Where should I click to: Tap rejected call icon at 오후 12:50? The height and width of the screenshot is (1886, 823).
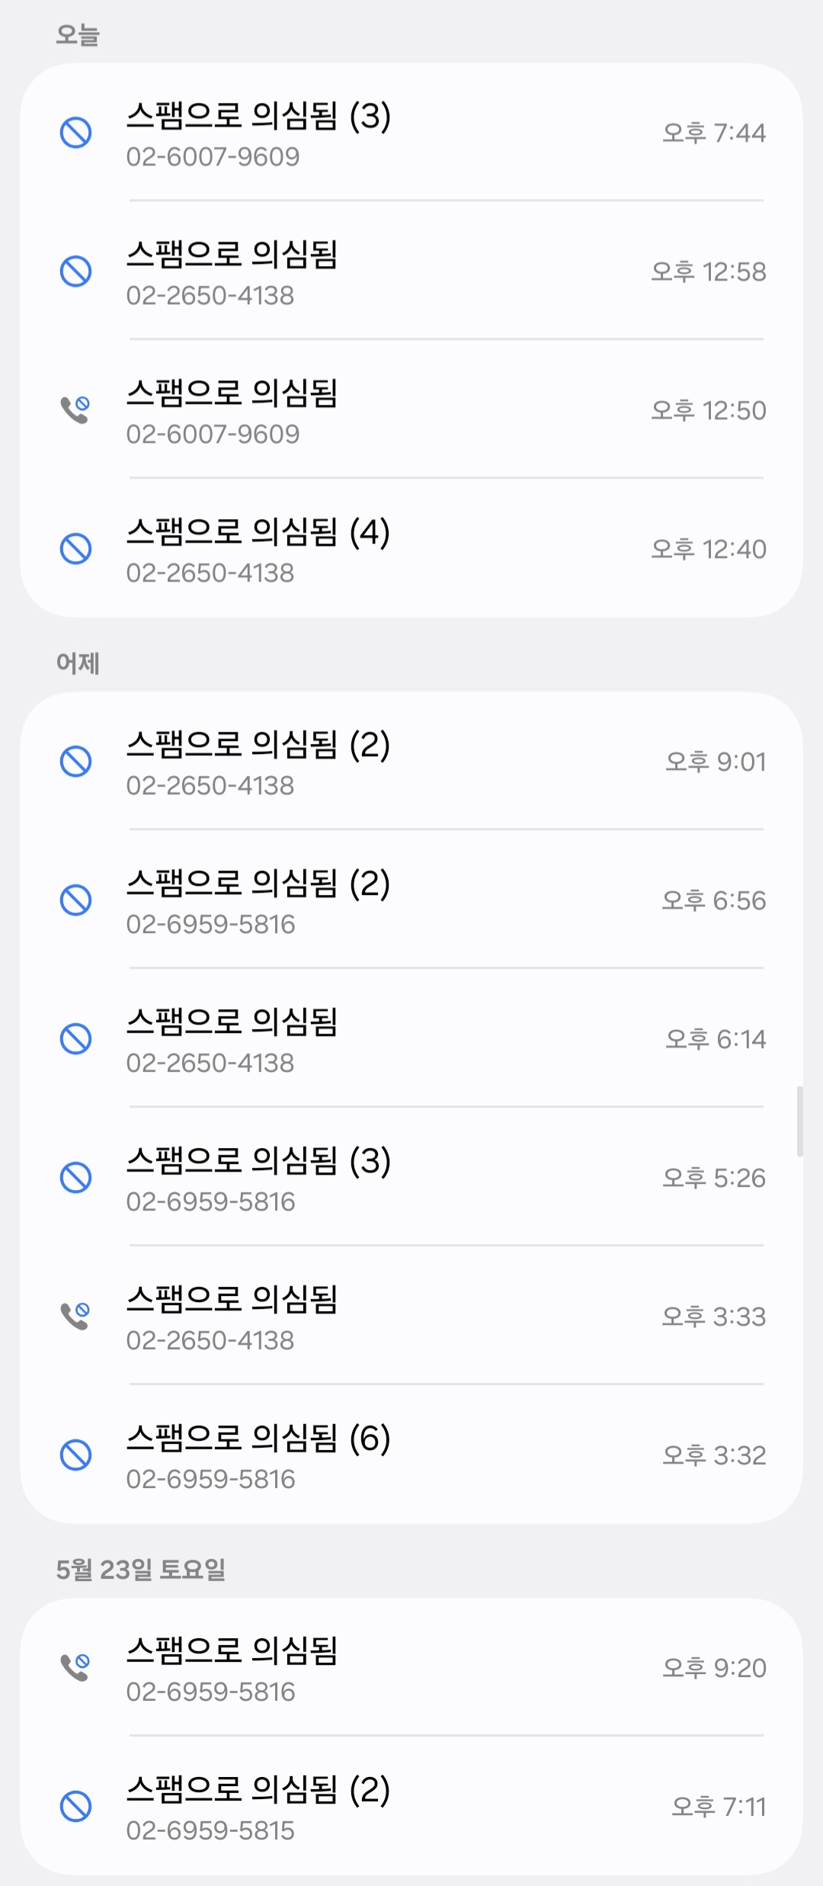pos(75,409)
